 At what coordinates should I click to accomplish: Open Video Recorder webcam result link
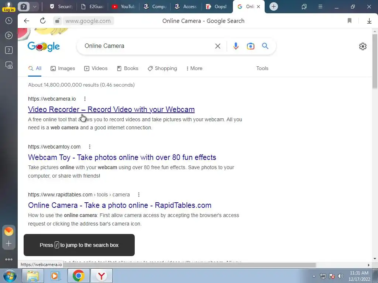point(111,109)
